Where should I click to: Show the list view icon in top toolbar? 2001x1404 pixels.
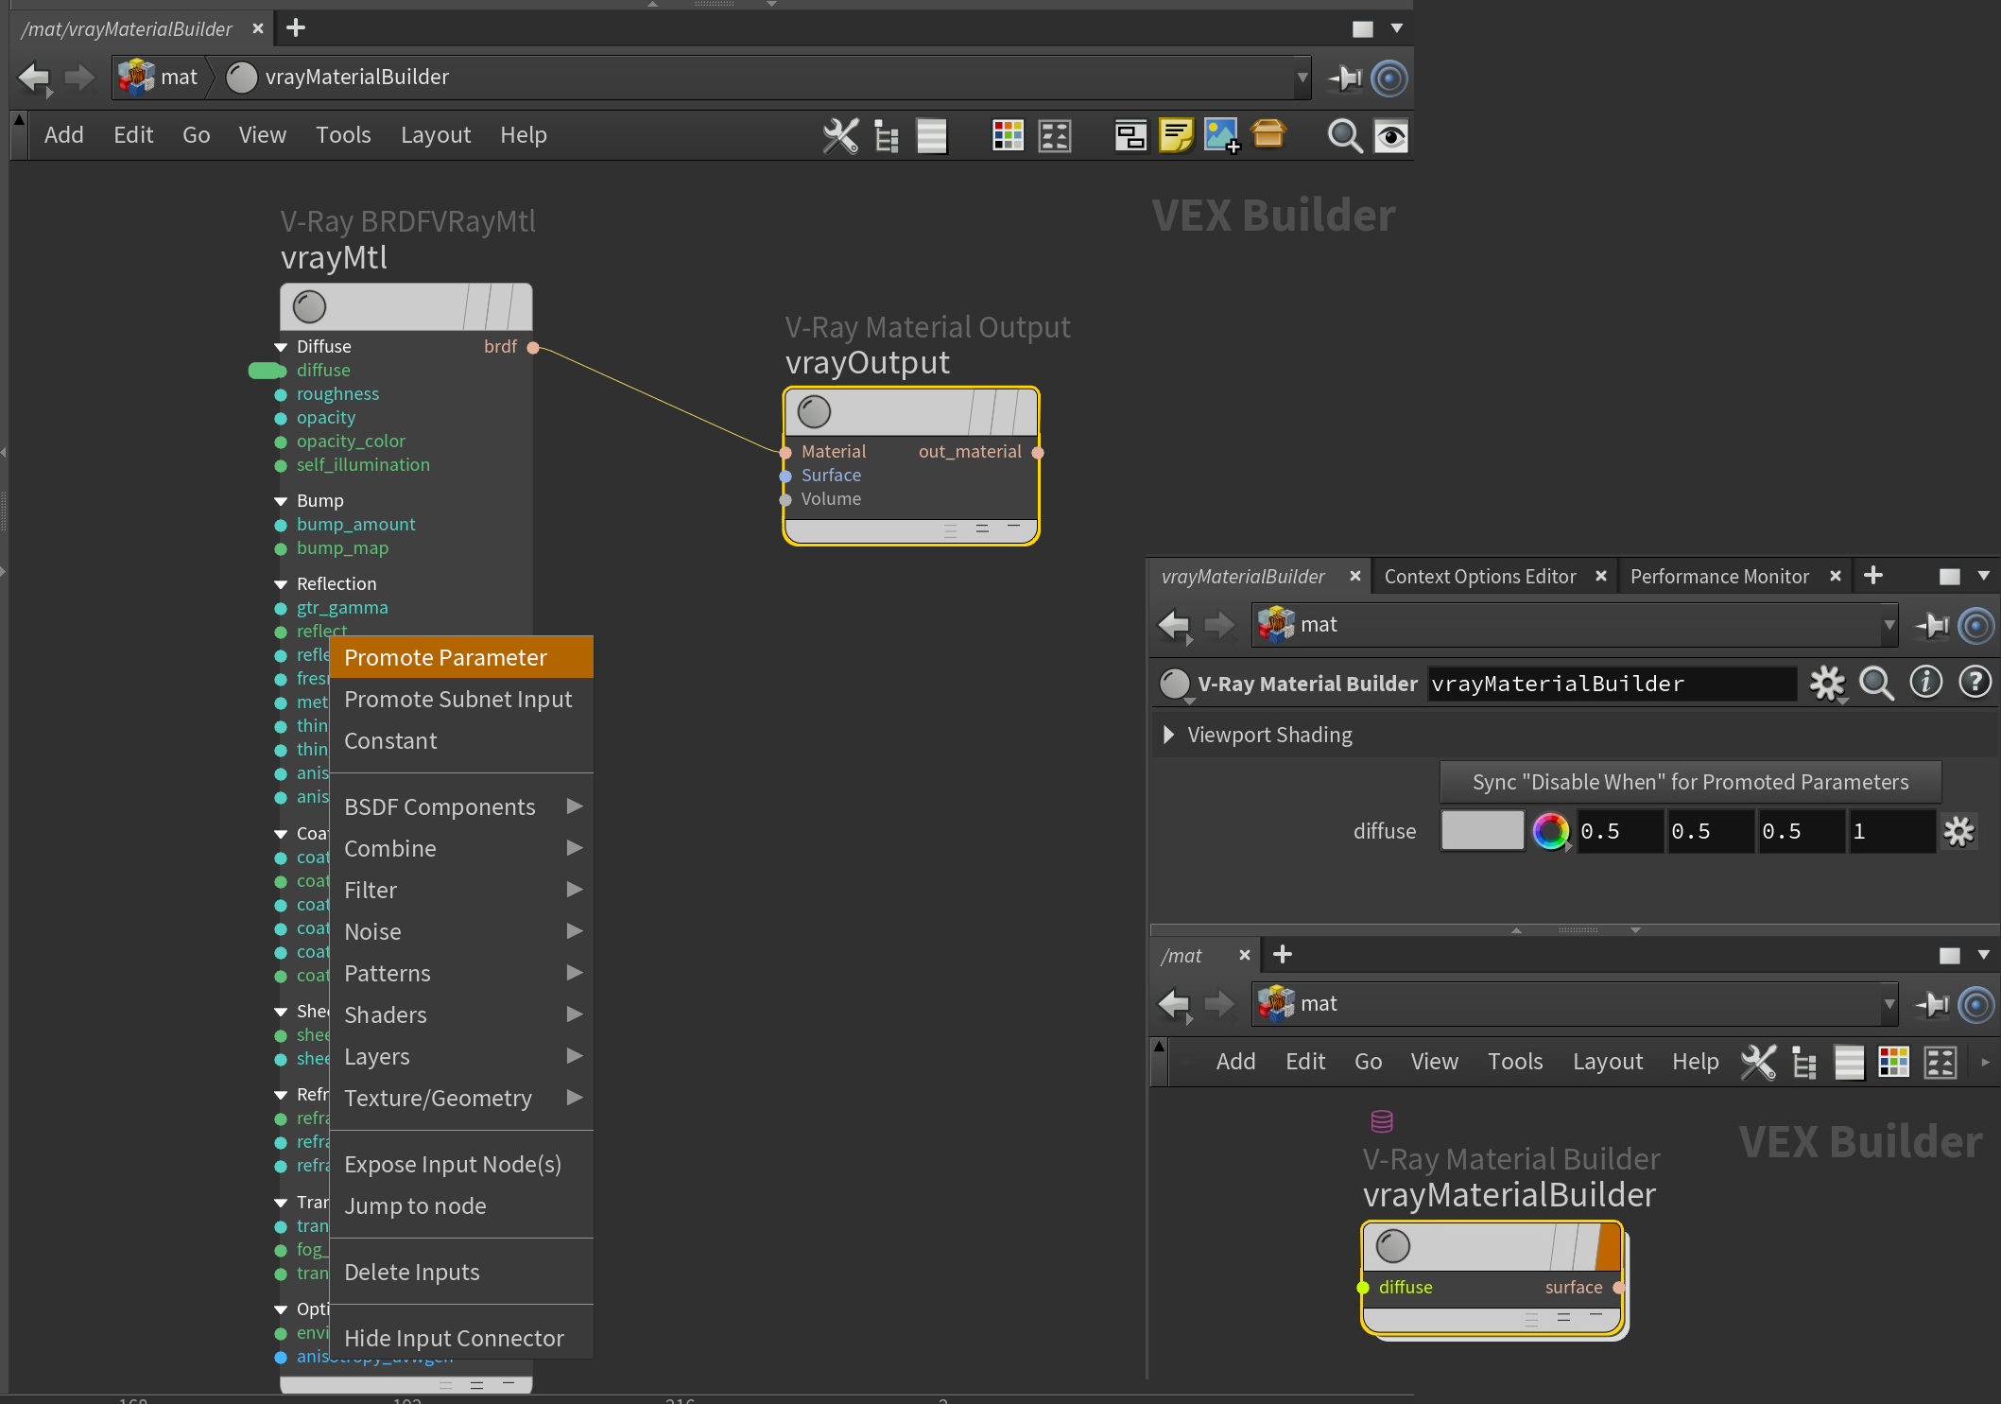click(932, 136)
